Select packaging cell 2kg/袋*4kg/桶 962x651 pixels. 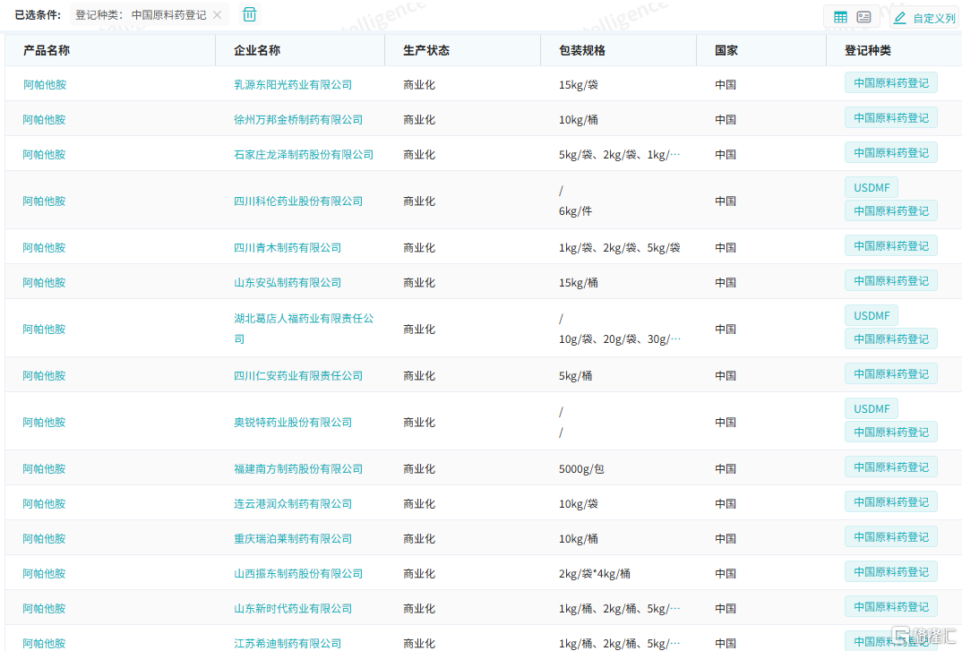coord(595,574)
